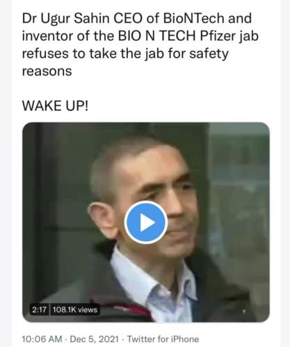The width and height of the screenshot is (290, 347).
Task: Open the 10:06 AM timestamp link
Action: coord(42,339)
